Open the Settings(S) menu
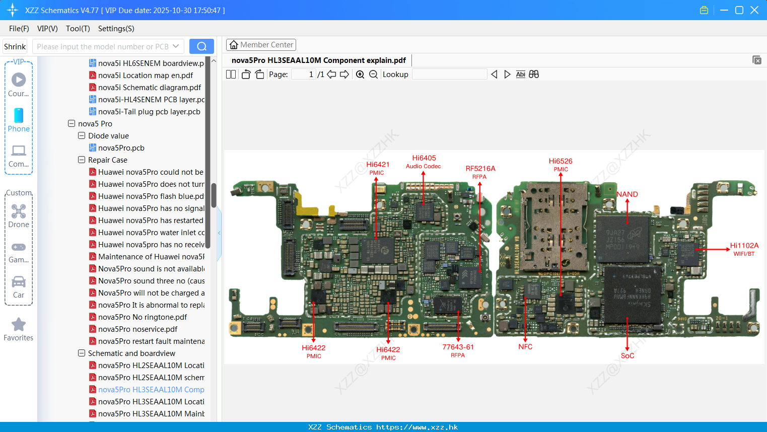Screen dimensions: 767x432 (x=116, y=29)
